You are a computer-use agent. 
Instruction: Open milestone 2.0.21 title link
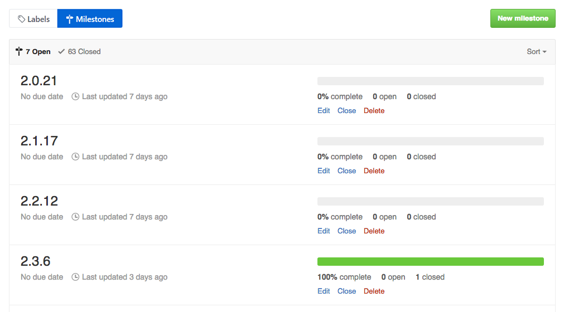39,81
